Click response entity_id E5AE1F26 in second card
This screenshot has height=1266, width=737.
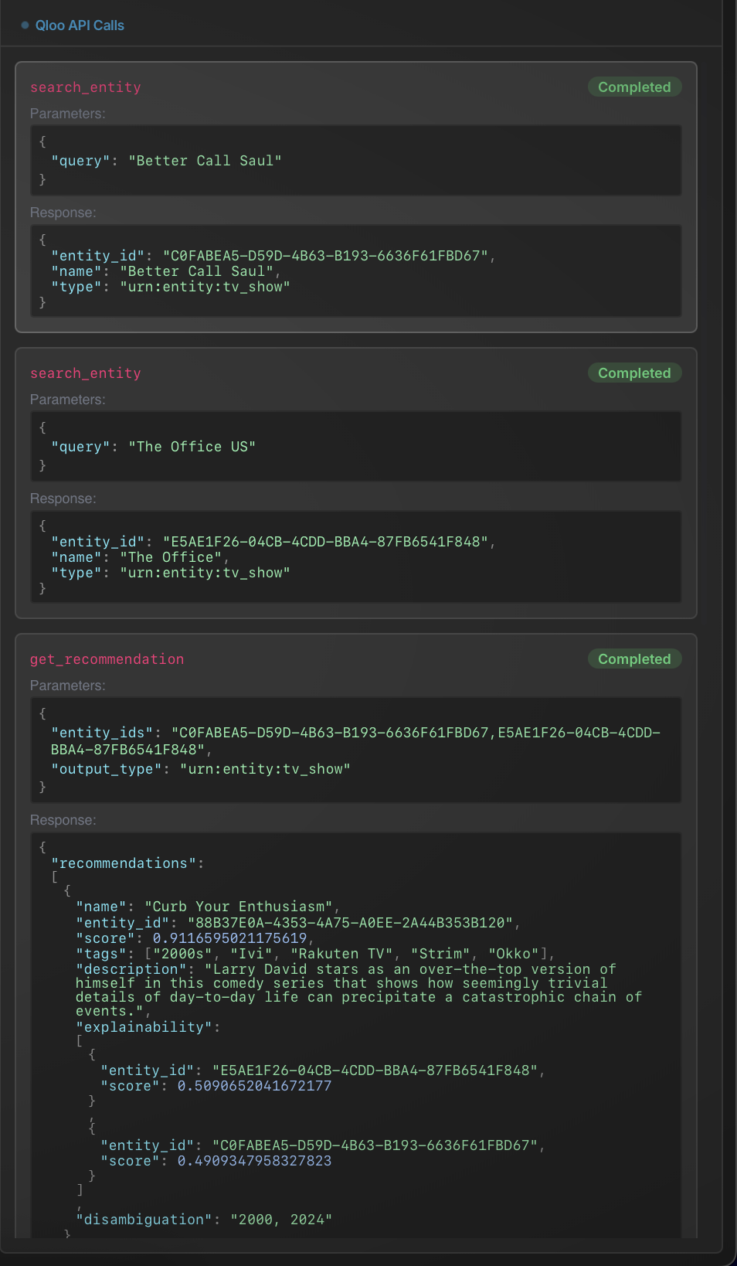273,542
